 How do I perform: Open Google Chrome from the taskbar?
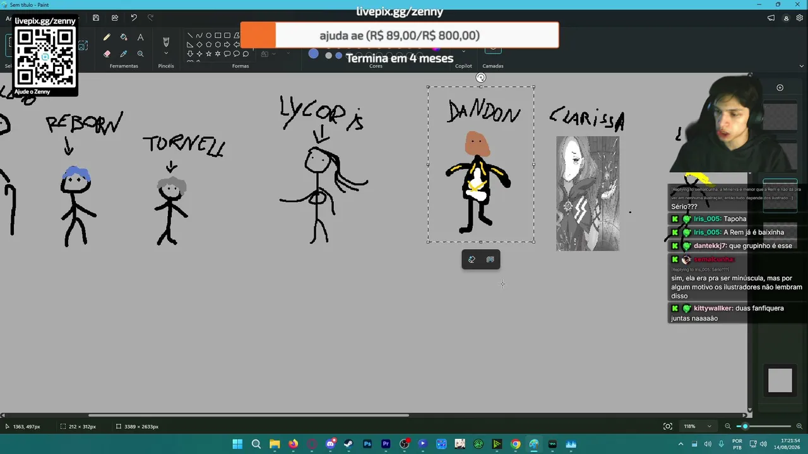(516, 444)
